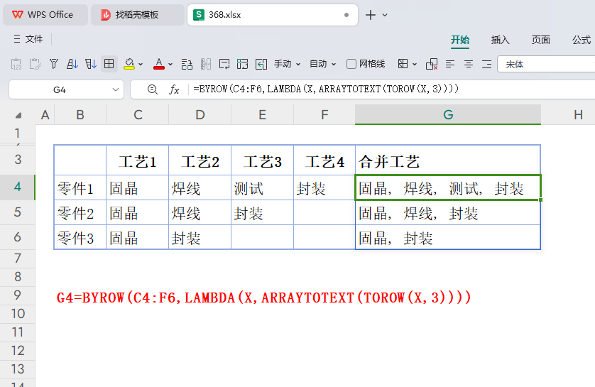Click the 测试 cell
The image size is (595, 387).
click(x=262, y=187)
